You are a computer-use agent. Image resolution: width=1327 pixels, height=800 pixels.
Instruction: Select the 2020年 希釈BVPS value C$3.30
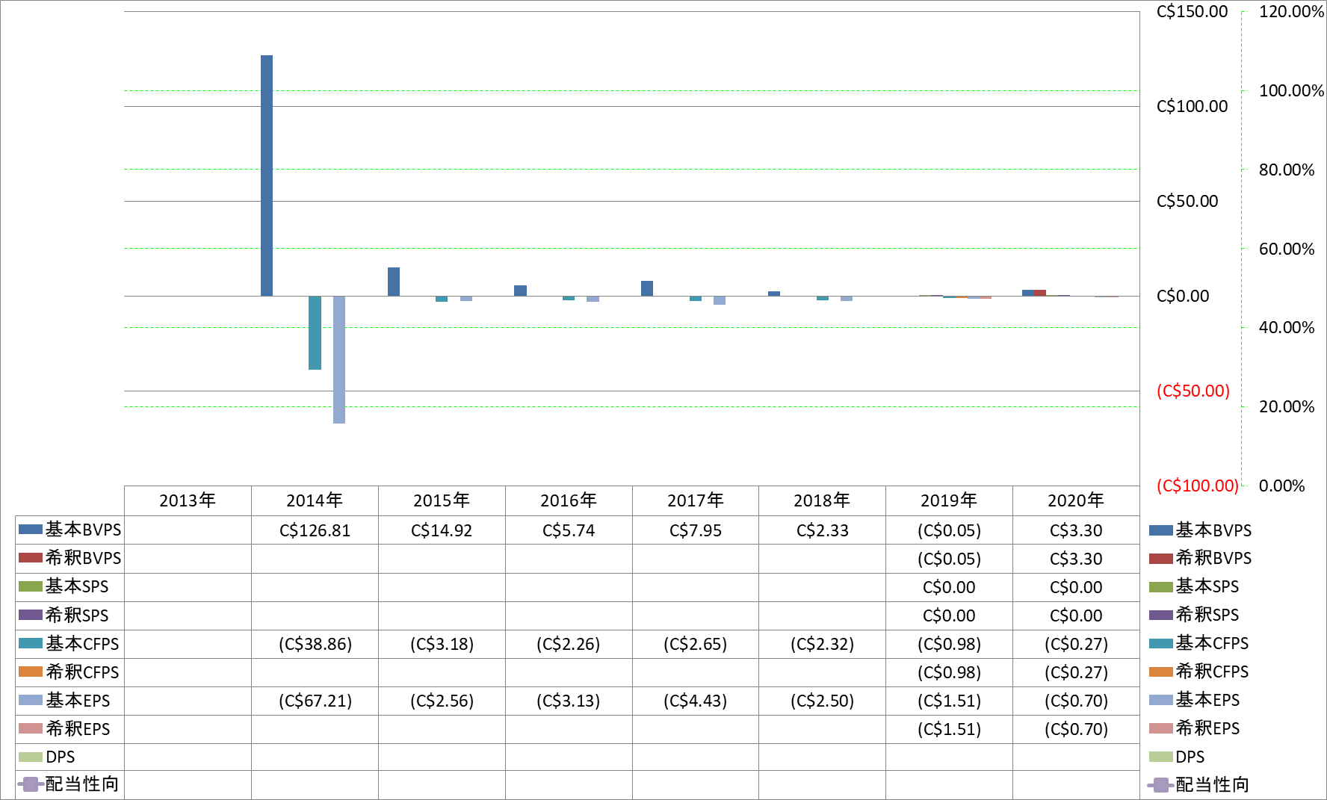[1076, 559]
